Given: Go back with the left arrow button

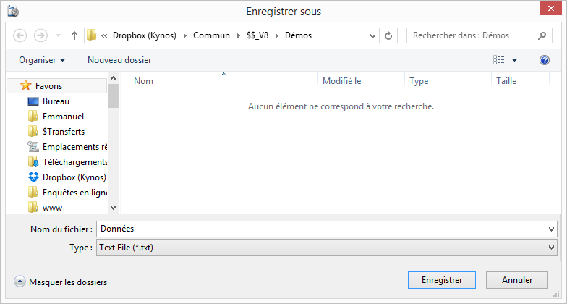Looking at the screenshot, I should (20, 35).
